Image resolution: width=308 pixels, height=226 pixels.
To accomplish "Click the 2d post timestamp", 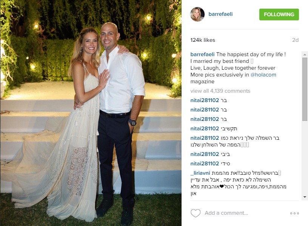I will (x=295, y=40).
